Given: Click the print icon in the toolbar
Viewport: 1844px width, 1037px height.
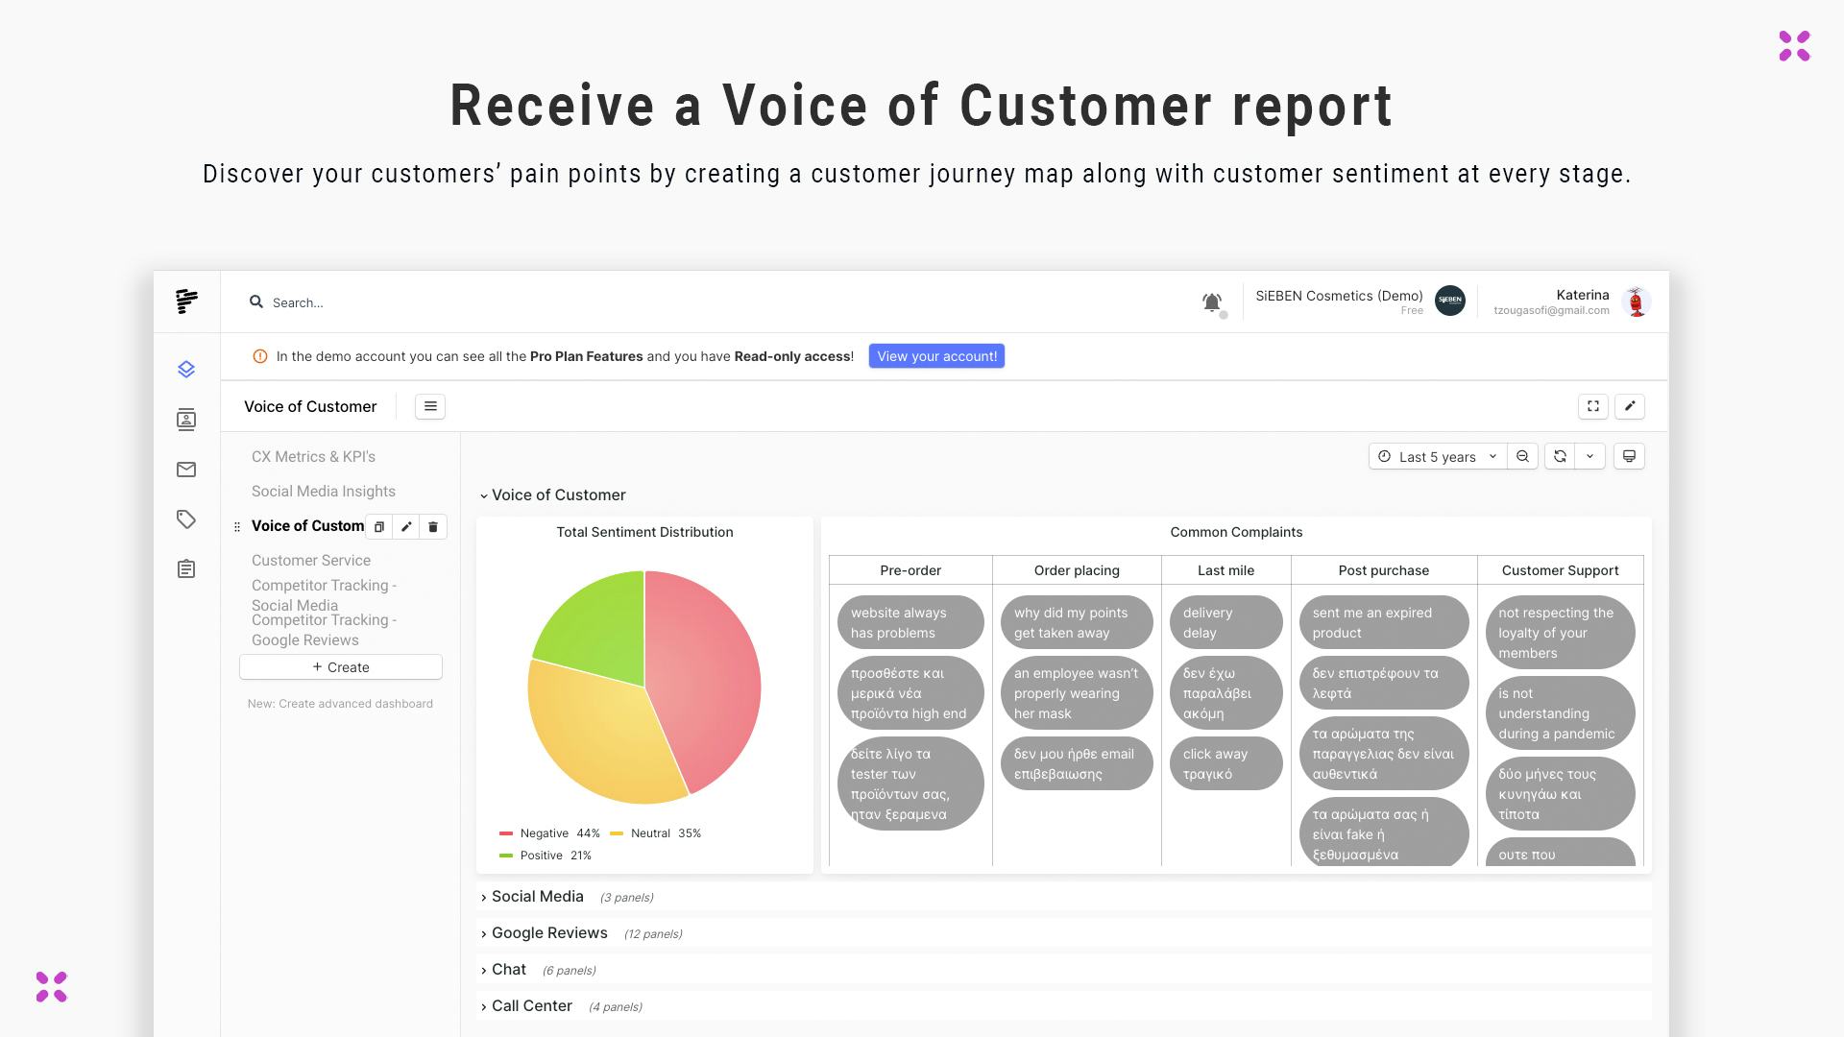Looking at the screenshot, I should pyautogui.click(x=1630, y=456).
